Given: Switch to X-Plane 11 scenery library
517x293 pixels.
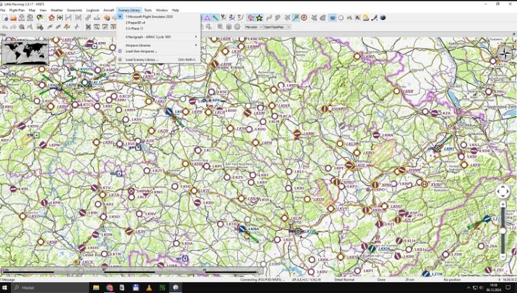Looking at the screenshot, I should 135,28.
